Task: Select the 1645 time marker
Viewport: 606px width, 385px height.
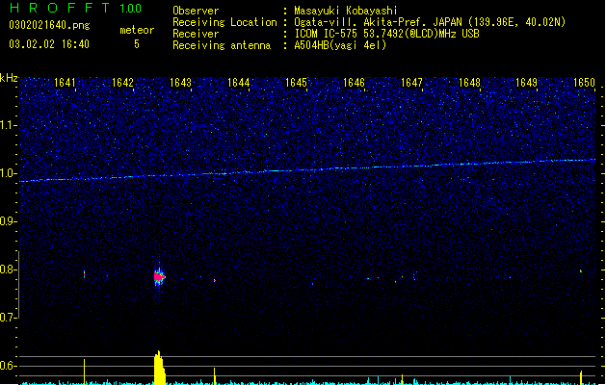Action: pos(296,83)
